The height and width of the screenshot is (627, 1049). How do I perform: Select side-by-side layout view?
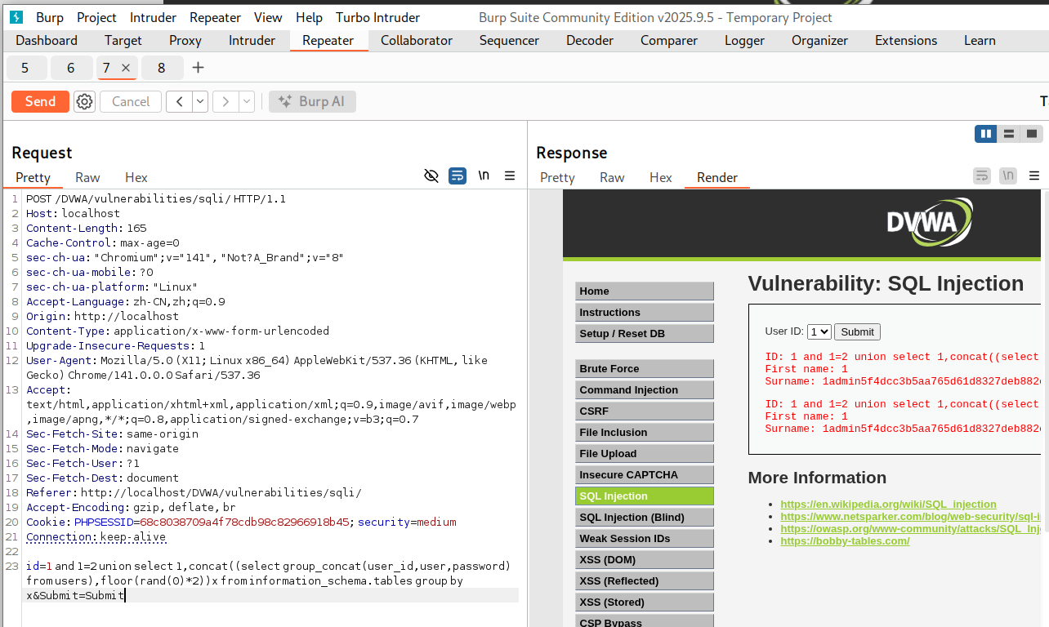click(986, 133)
